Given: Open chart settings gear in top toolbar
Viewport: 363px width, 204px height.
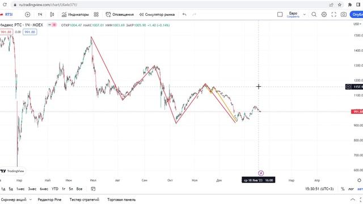Looking at the screenshot, I should click(x=324, y=15).
